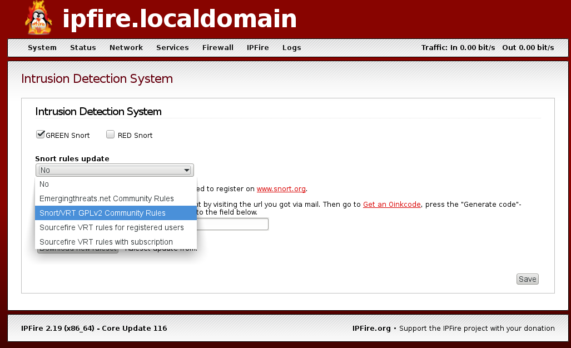This screenshot has height=348, width=571.
Task: Click the ipfire.localdomain title
Action: 180,19
